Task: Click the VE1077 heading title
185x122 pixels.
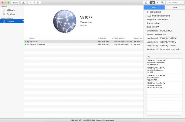Action: [86, 17]
